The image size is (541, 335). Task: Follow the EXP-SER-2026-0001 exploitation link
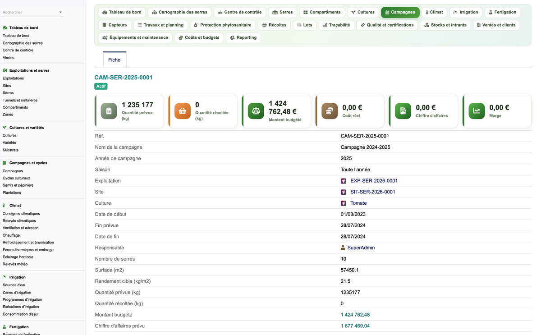374,181
